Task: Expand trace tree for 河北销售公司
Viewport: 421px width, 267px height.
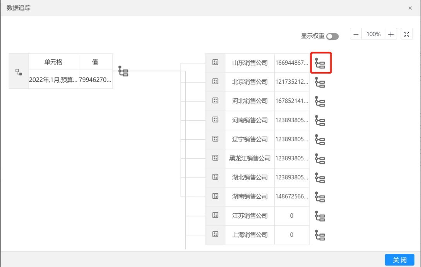Action: (x=320, y=101)
